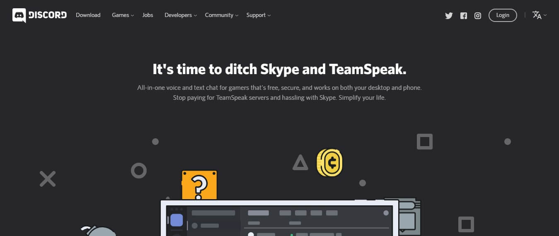Click the Login button
The height and width of the screenshot is (236, 559).
pyautogui.click(x=503, y=15)
